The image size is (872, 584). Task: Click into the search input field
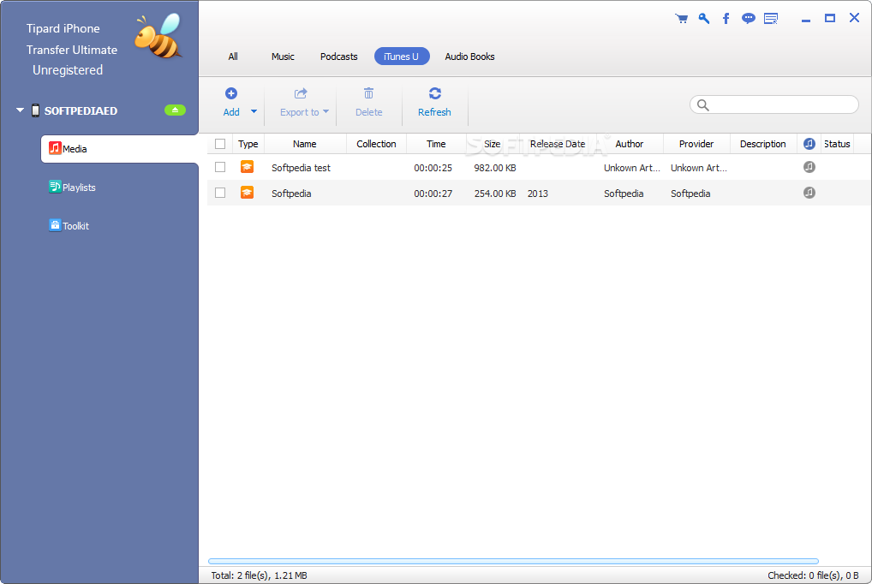coord(774,104)
